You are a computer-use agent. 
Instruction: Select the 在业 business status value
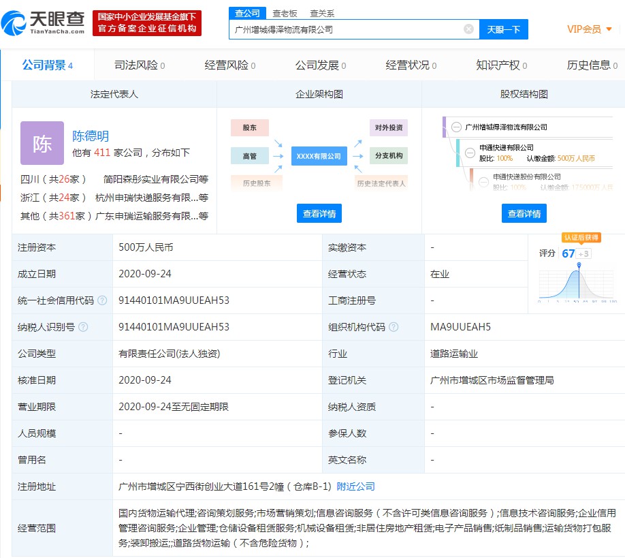click(x=440, y=274)
